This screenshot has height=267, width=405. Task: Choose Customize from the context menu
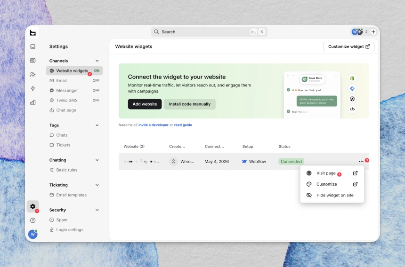pyautogui.click(x=332, y=184)
